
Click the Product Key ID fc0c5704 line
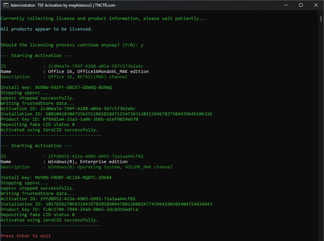[x=69, y=210]
